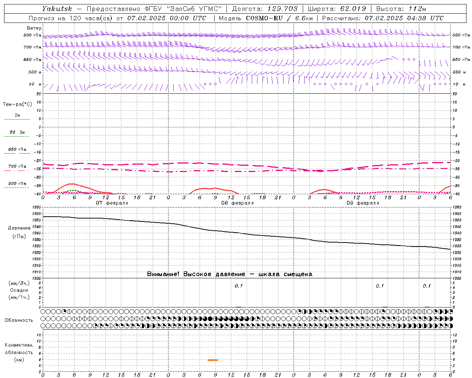Click the orange convective cloud bar

[x=213, y=360]
